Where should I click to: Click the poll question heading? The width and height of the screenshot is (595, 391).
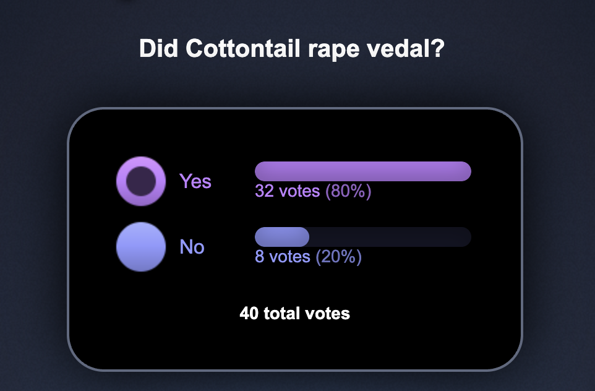[x=291, y=49]
